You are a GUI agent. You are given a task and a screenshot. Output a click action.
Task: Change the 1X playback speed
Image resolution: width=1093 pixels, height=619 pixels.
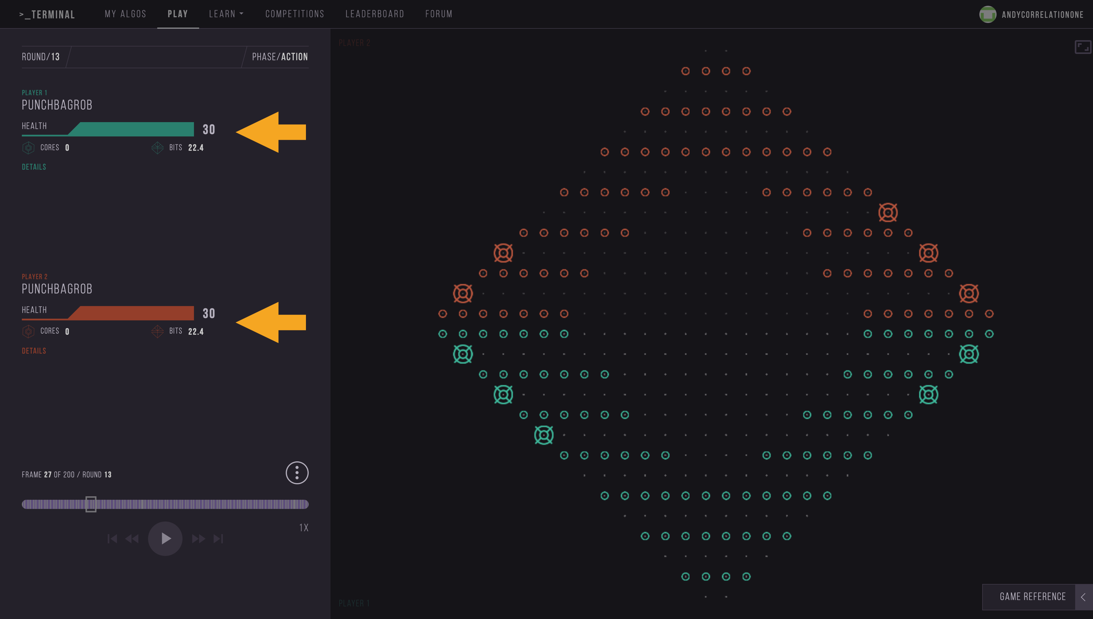303,528
